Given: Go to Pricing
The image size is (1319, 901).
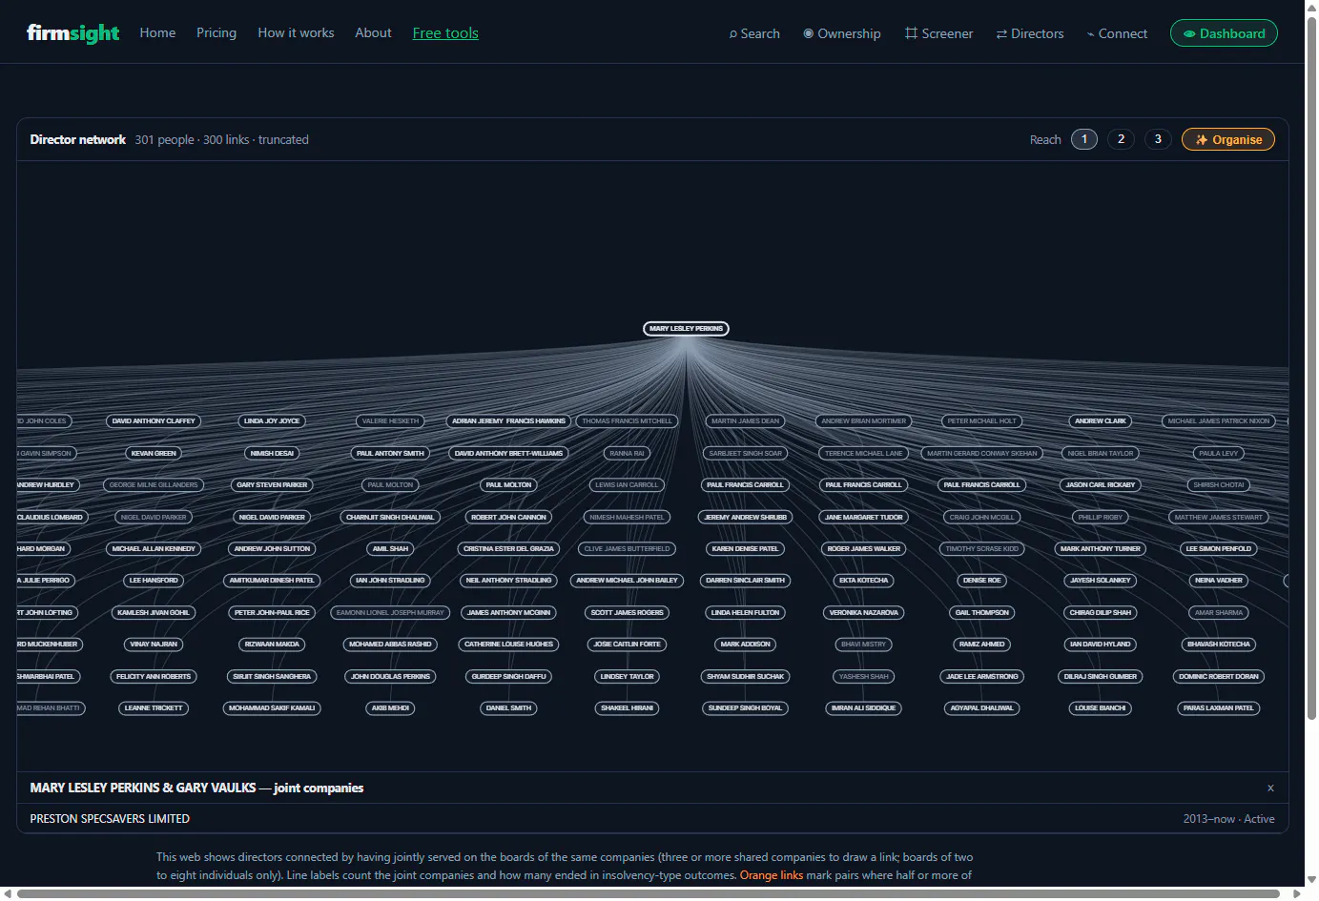Looking at the screenshot, I should [216, 32].
